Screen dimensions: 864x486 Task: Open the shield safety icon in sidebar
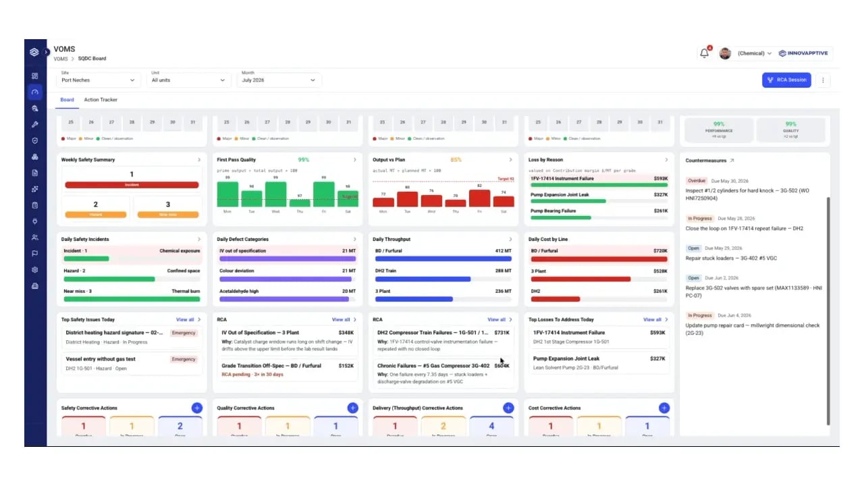point(35,140)
